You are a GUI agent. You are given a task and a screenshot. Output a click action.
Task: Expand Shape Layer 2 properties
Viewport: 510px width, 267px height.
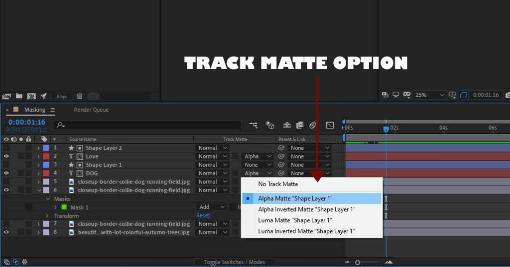pyautogui.click(x=38, y=148)
